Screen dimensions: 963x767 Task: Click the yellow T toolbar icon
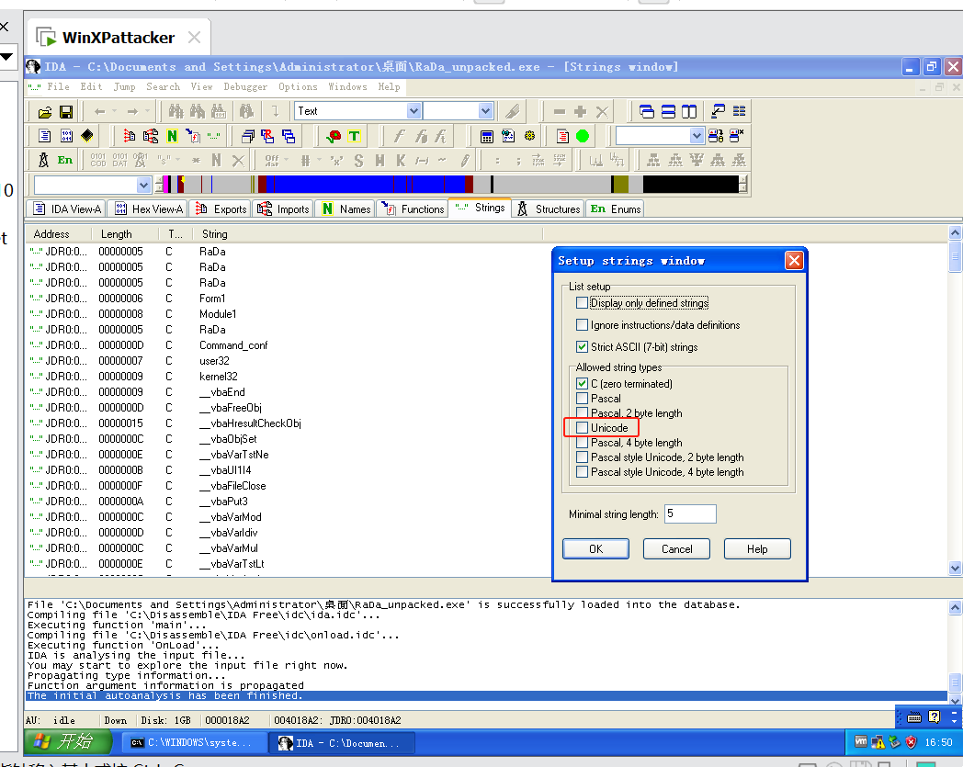[355, 136]
